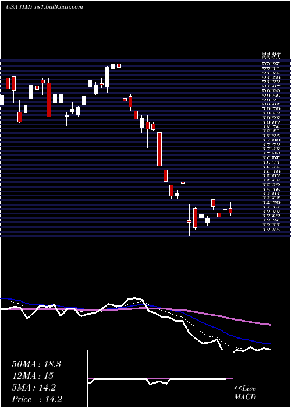Click the 12MA : 15 value
Screen dimensions: 291x408
point(33,376)
